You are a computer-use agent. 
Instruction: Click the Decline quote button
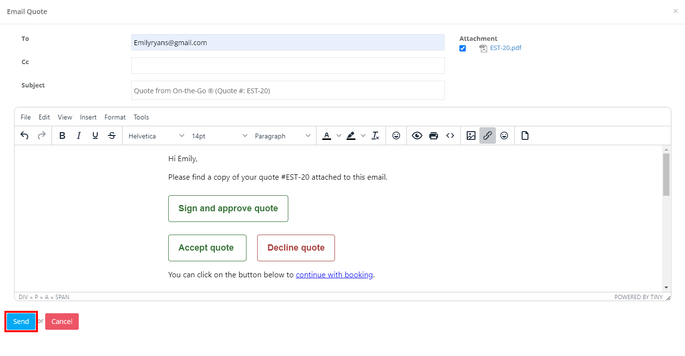pos(296,248)
